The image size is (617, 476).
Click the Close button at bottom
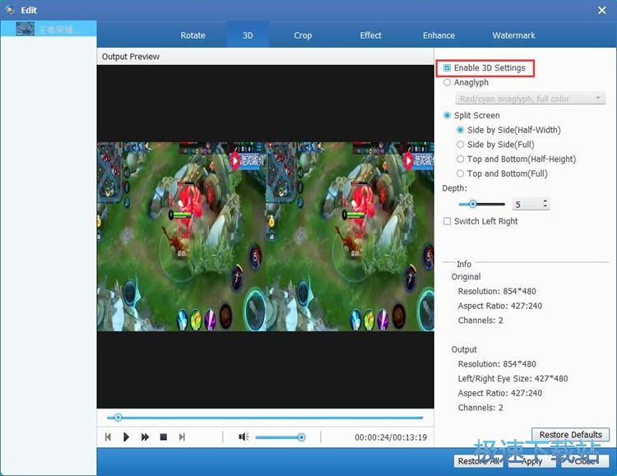[585, 461]
